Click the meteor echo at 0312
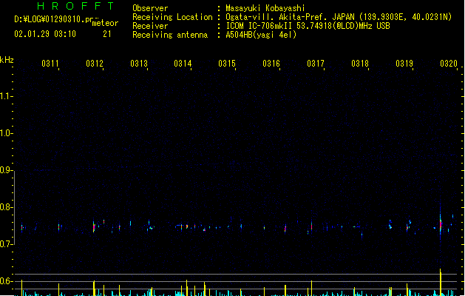Viewport: 465px width, 296px height. coord(94,227)
